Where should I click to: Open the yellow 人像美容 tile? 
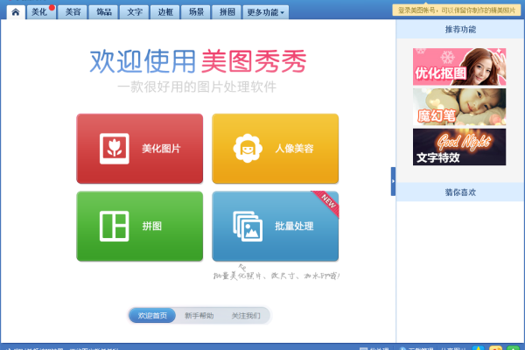click(275, 149)
